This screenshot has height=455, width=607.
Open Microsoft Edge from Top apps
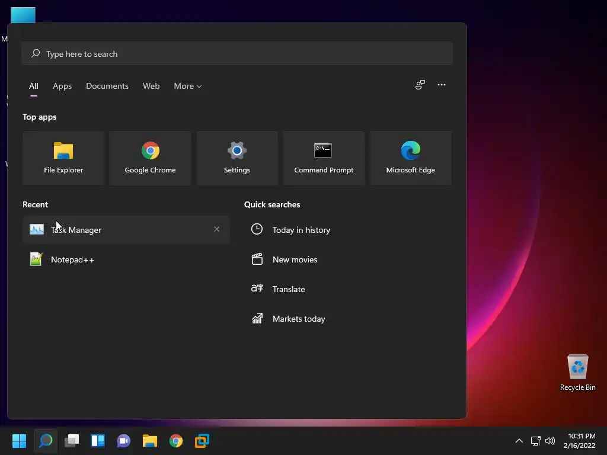click(x=410, y=158)
